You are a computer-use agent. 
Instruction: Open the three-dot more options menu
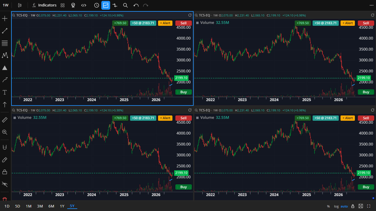371,5
